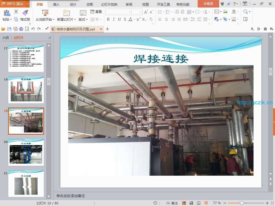The width and height of the screenshot is (275, 206).
Task: Export to PDF from quick access bar
Action: point(15,29)
